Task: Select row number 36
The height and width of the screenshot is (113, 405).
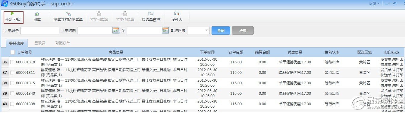Action: [5, 62]
